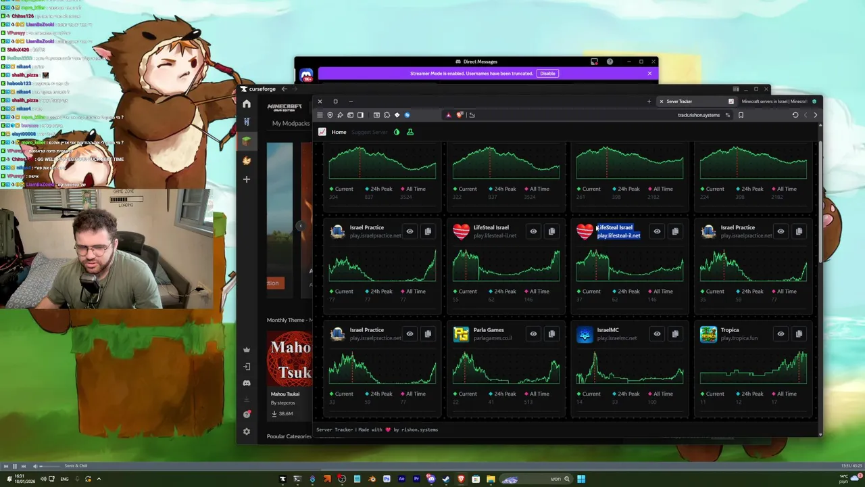Open the IsraelMC server title
This screenshot has height=487, width=865.
(608, 330)
